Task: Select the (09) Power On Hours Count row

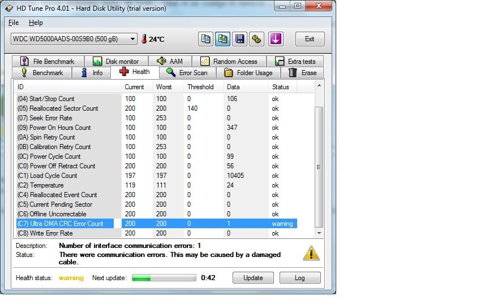Action: coord(156,128)
